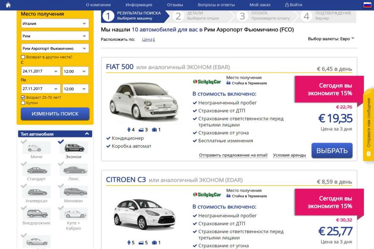Click the terminal desk icon on the Fiat 500 card

[x=229, y=83]
